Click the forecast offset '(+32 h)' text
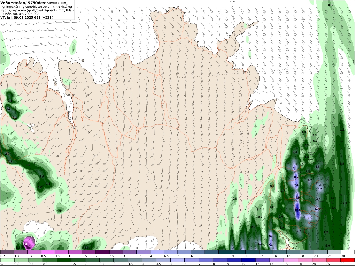The image size is (355, 266). (x=47, y=17)
